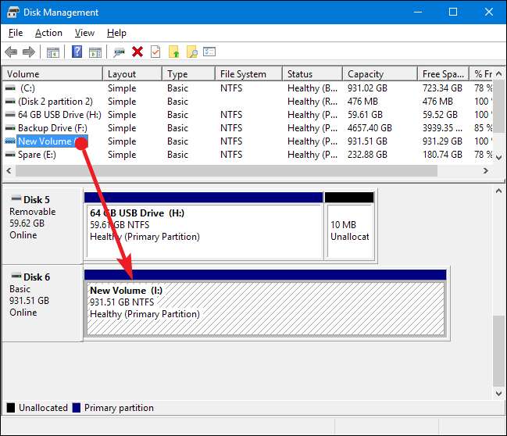Click the drive icon beside Spare (E:)
This screenshot has width=507, height=436.
tap(10, 154)
